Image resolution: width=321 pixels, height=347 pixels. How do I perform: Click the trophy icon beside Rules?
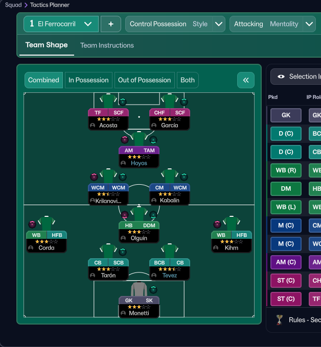click(279, 320)
